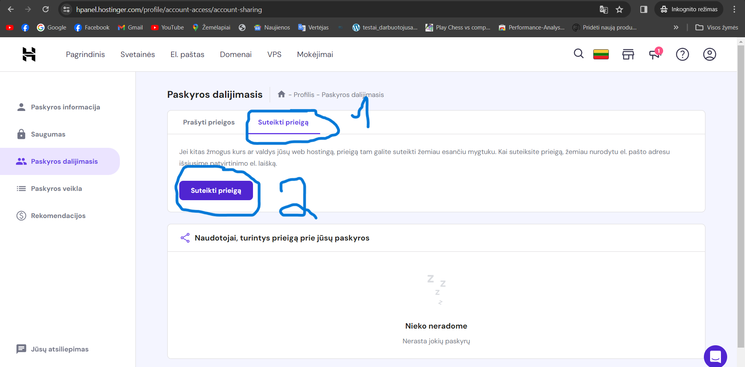Screen dimensions: 745x367
Task: Open the notifications megaphone icon
Action: [655, 54]
